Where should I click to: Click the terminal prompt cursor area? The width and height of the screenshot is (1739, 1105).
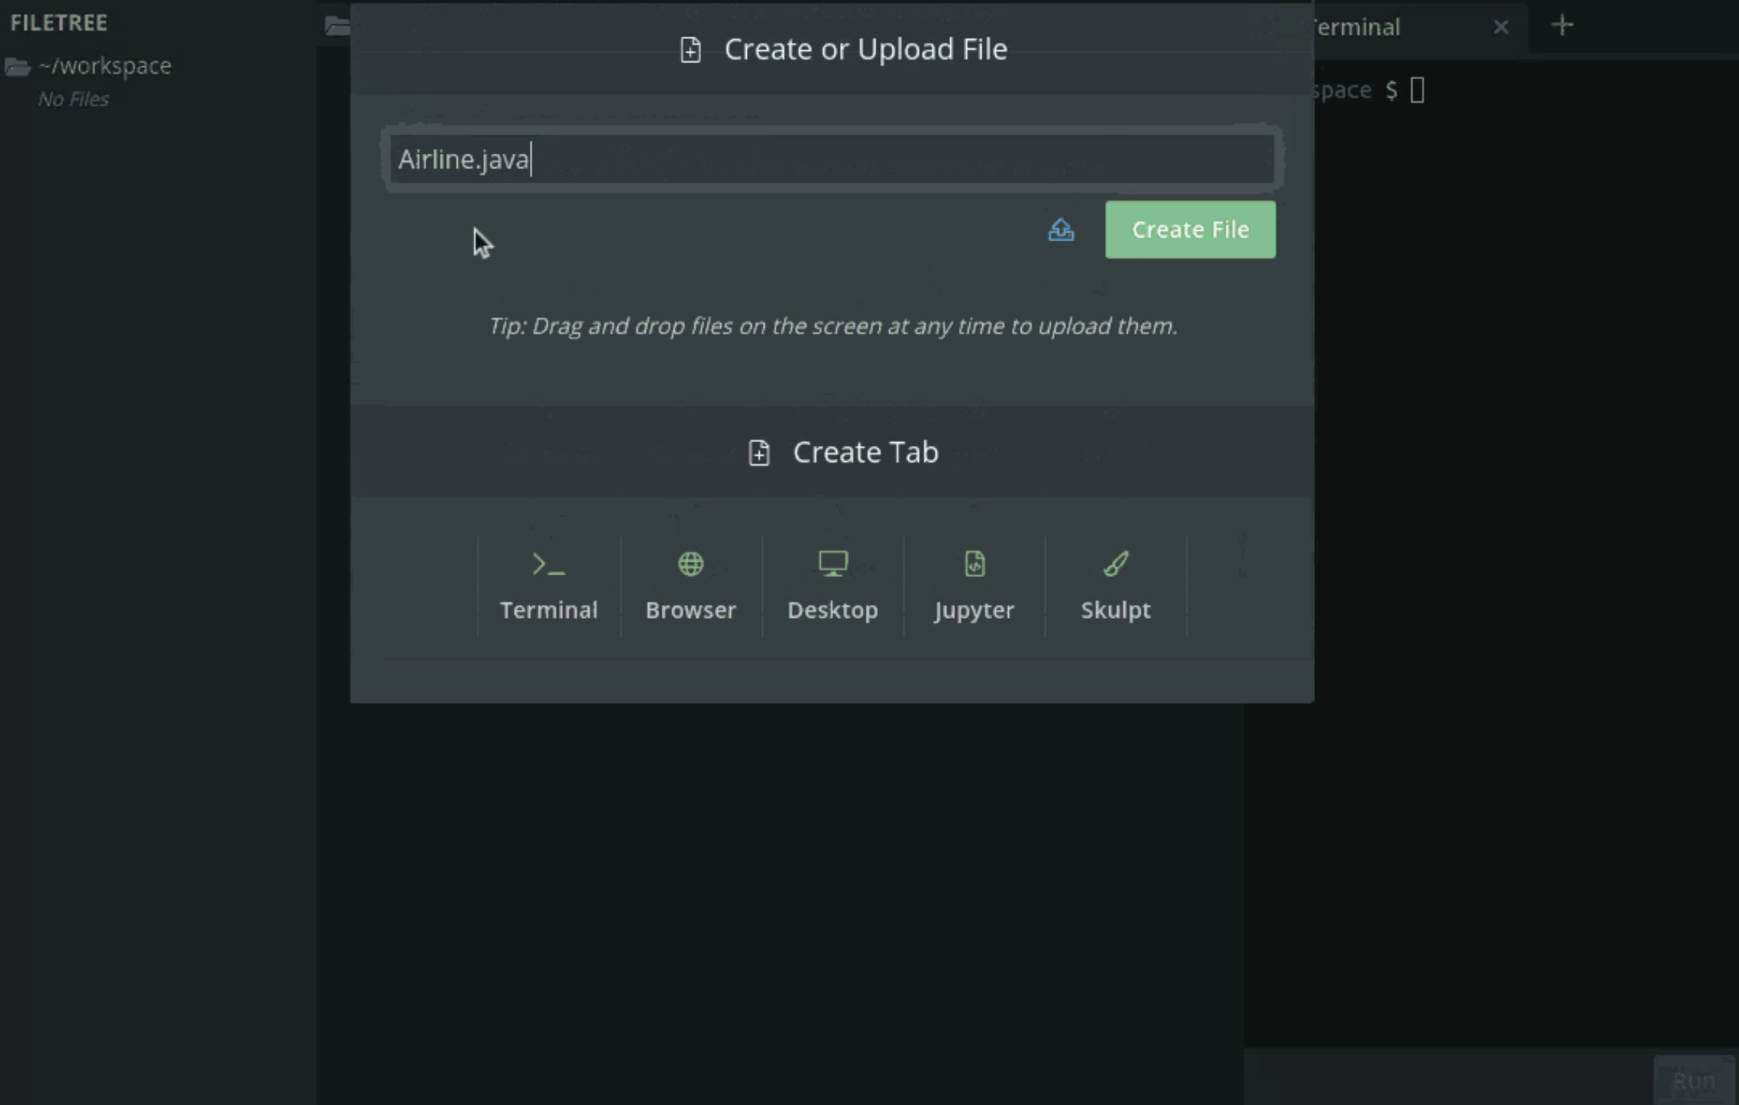pos(1417,91)
